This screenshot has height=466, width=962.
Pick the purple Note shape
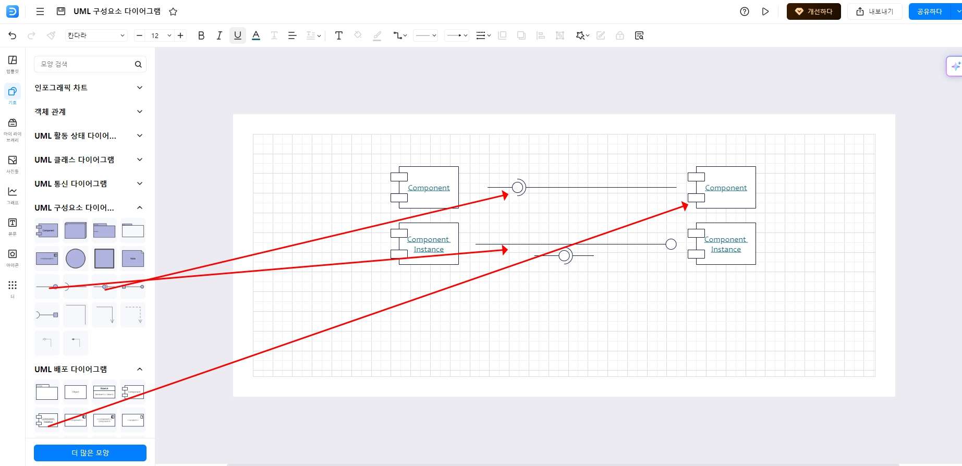pyautogui.click(x=133, y=259)
